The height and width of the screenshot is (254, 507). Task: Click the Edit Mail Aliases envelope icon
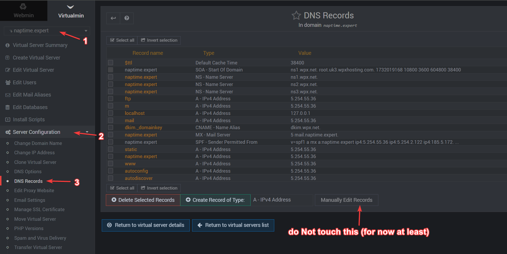(x=8, y=95)
